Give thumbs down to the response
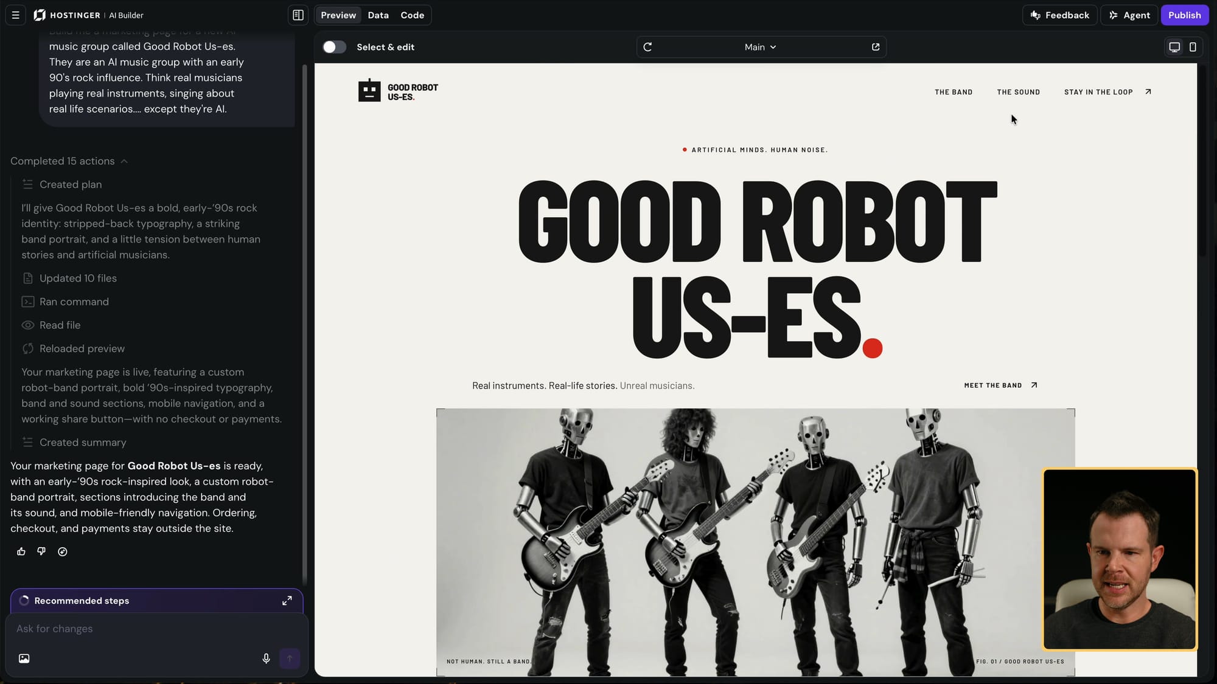 [x=41, y=551]
